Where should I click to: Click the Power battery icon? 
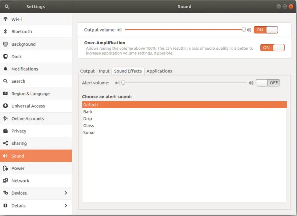tap(5, 168)
